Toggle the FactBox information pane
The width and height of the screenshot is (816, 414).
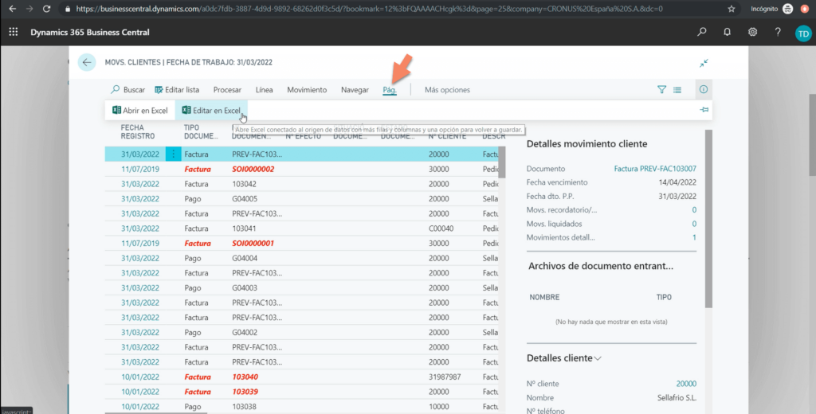coord(704,90)
